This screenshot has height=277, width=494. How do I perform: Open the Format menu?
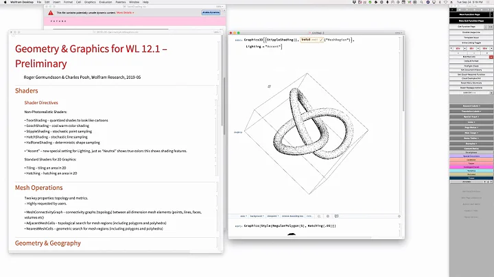pos(68,2)
